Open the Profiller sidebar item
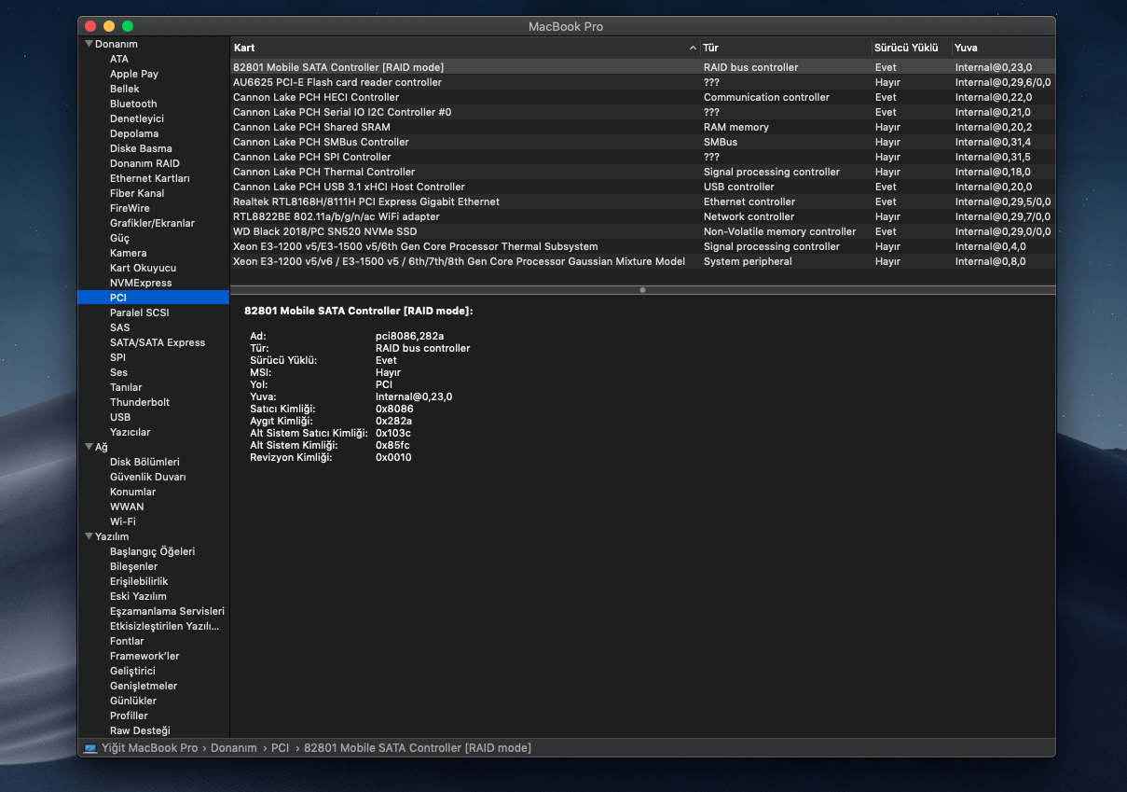Viewport: 1127px width, 792px height. [x=129, y=716]
